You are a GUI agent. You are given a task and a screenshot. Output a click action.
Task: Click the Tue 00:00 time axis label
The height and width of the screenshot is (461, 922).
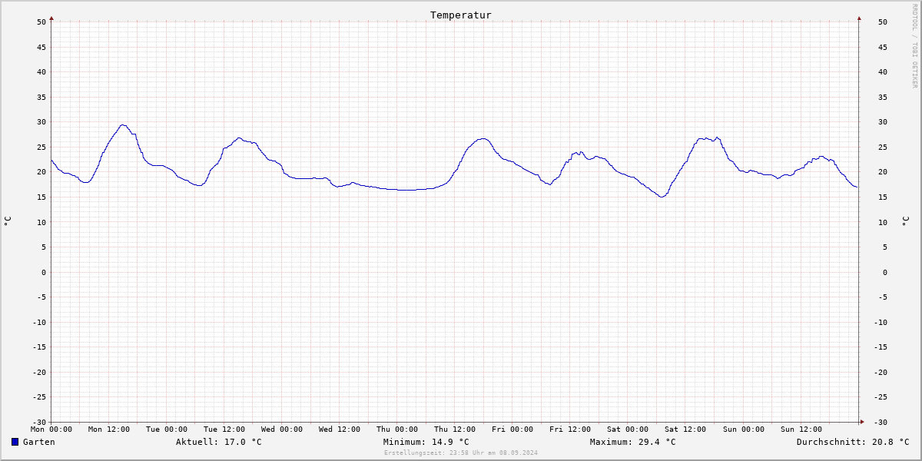pos(167,429)
